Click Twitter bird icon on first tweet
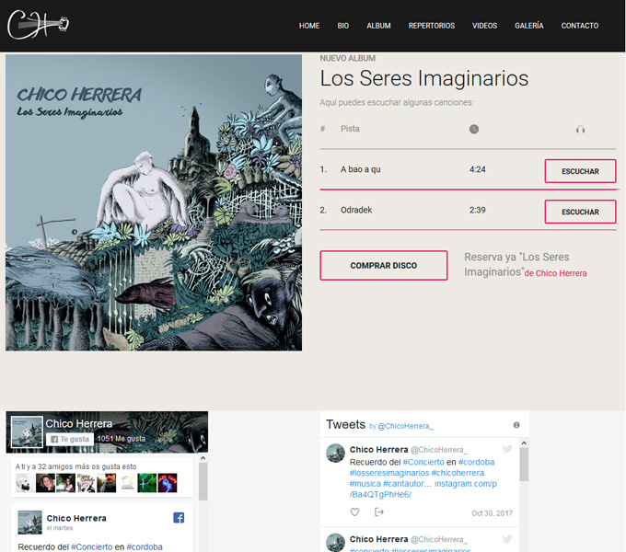Viewport: 626px width, 552px height. pyautogui.click(x=507, y=449)
